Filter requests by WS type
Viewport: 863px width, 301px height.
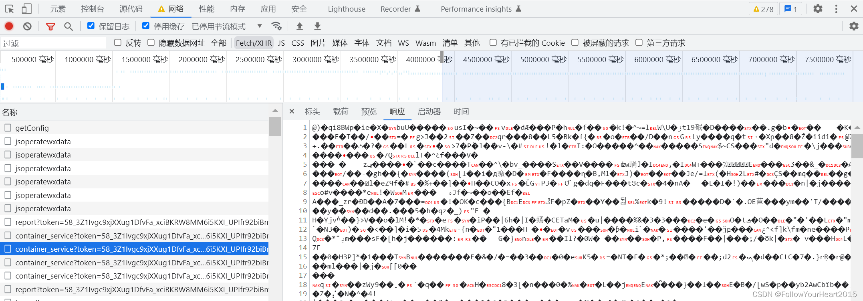403,43
